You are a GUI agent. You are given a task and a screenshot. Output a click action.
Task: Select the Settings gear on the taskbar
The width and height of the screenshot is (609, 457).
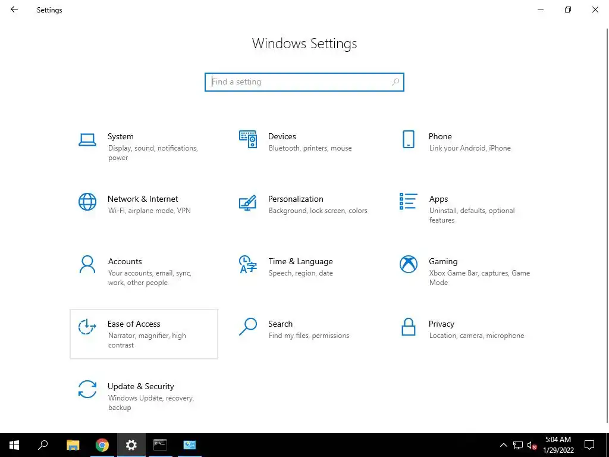(131, 445)
